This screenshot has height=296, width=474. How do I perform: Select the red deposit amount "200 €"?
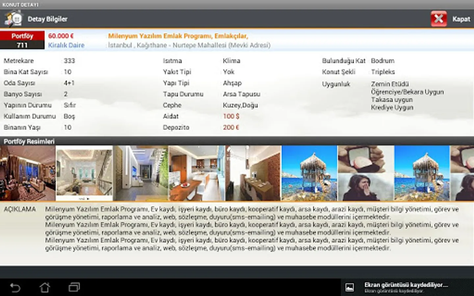(231, 128)
